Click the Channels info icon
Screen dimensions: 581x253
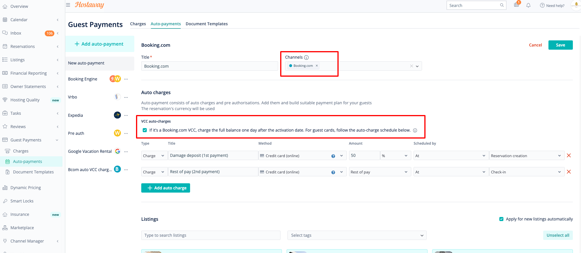coord(306,58)
